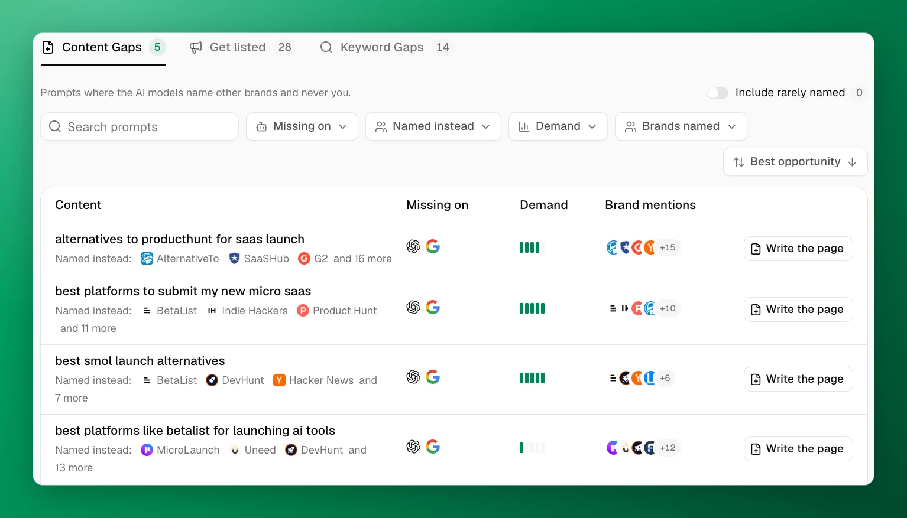
Task: Open "best smol launch alternatives" prompt
Action: click(140, 361)
